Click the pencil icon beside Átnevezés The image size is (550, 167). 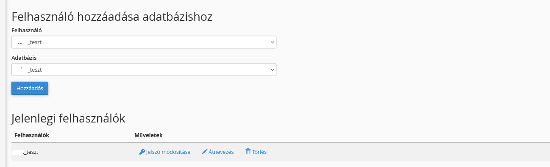tap(205, 152)
